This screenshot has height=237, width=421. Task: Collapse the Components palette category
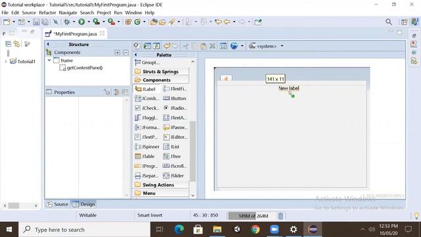161,80
